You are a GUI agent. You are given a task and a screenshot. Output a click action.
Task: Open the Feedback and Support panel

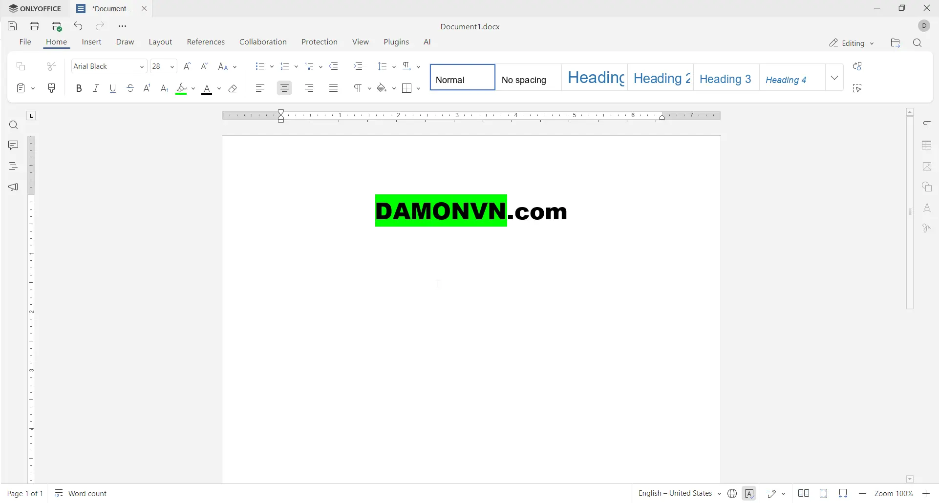[x=14, y=187]
